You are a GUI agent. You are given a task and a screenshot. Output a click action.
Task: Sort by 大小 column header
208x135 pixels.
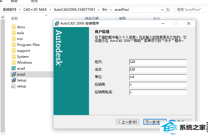(156, 18)
